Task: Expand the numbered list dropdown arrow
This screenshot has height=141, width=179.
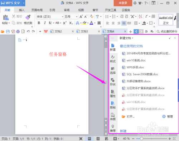Action: tap(117, 16)
